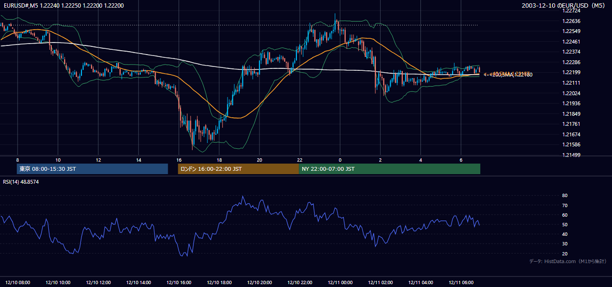Click the 12/10 12:00 time axis label

98,283
